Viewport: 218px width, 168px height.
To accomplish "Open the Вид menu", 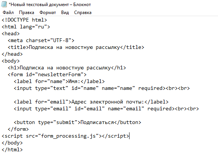I will 65,13.
